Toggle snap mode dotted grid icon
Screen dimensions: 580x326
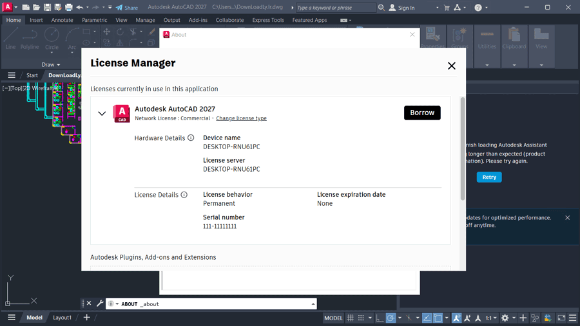point(361,318)
